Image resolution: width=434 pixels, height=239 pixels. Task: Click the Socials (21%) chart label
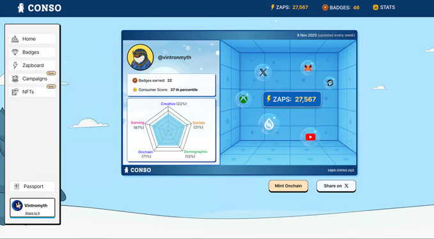(x=199, y=125)
